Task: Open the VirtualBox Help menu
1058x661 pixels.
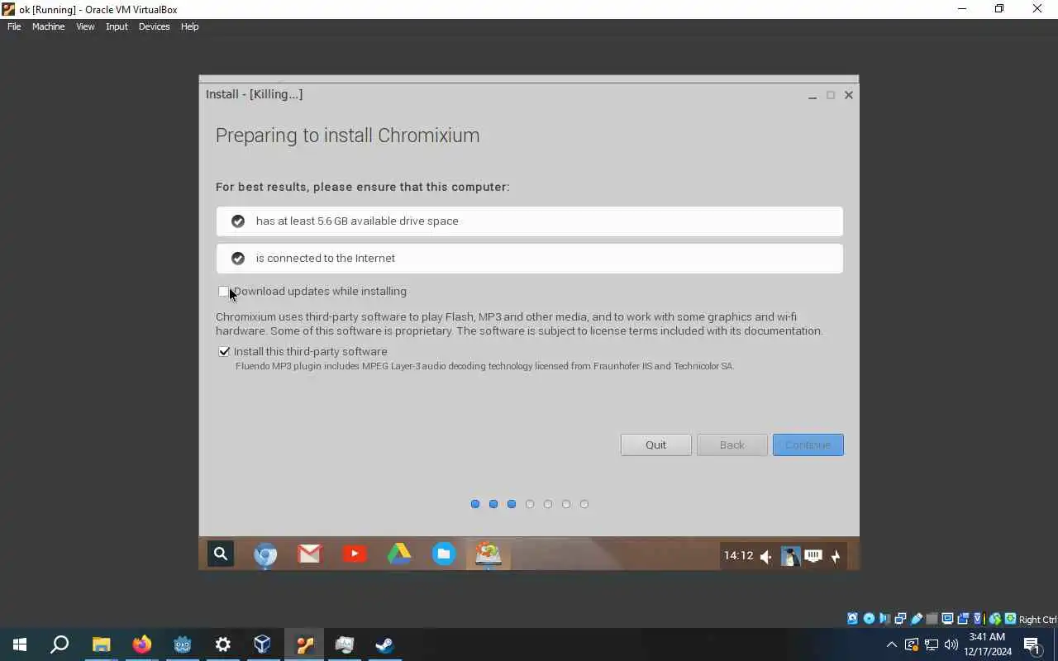Action: pyautogui.click(x=189, y=26)
